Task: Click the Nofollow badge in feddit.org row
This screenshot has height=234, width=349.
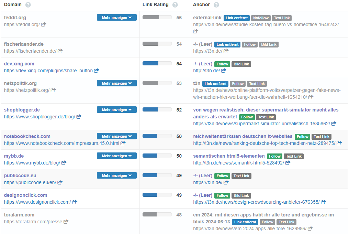Action: click(261, 18)
